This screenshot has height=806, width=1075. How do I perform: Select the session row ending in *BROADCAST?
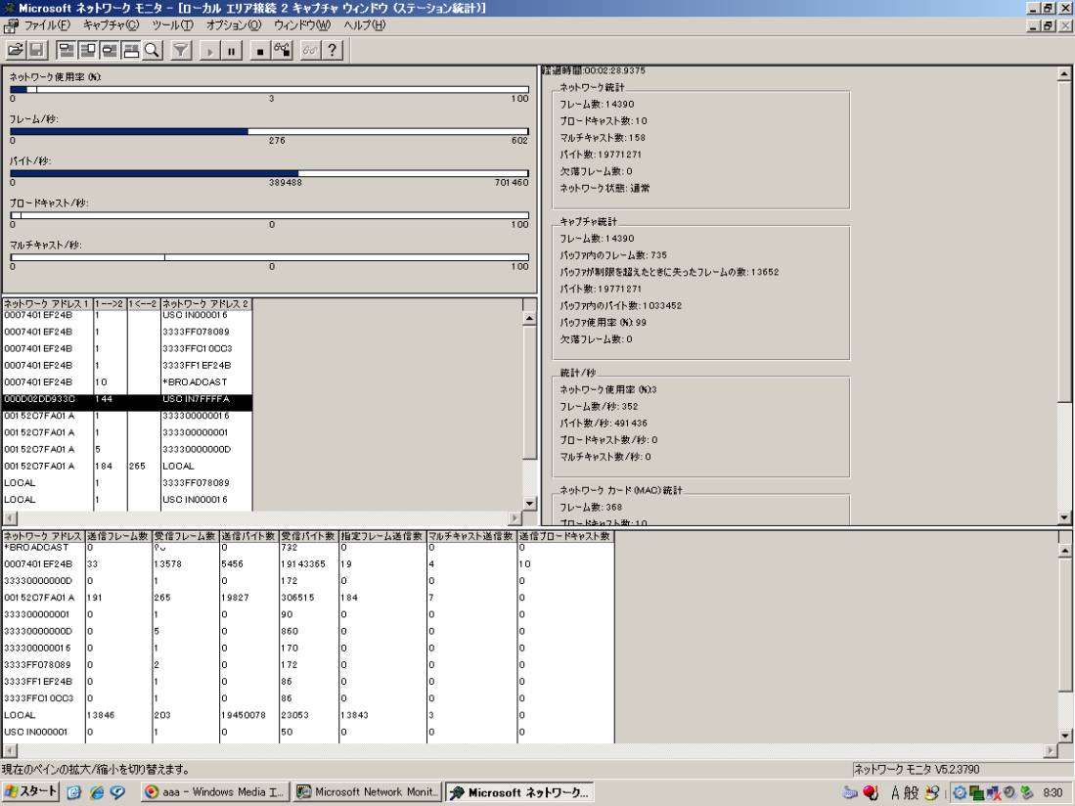pyautogui.click(x=127, y=381)
